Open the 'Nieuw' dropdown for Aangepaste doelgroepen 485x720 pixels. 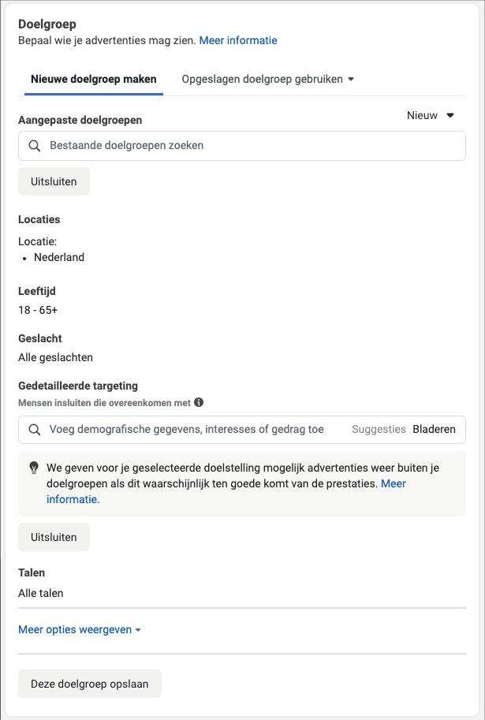(431, 115)
